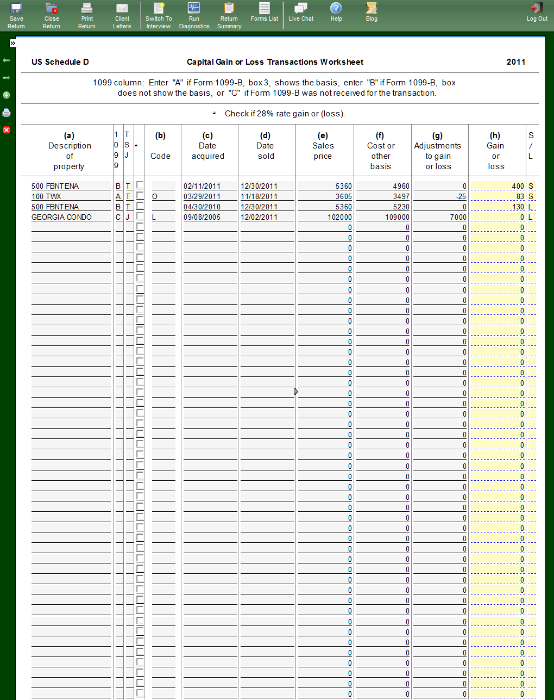Click Log Out button
554x700 pixels.
pyautogui.click(x=537, y=12)
